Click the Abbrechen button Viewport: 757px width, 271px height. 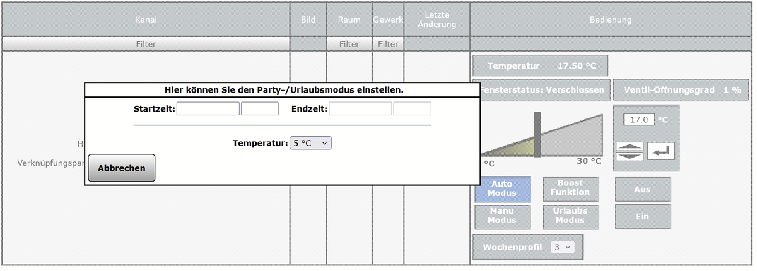(x=122, y=168)
